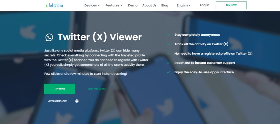This screenshot has width=280, height=124.
Task: Open the VIEW THE DEMO link
Action: [x=97, y=89]
